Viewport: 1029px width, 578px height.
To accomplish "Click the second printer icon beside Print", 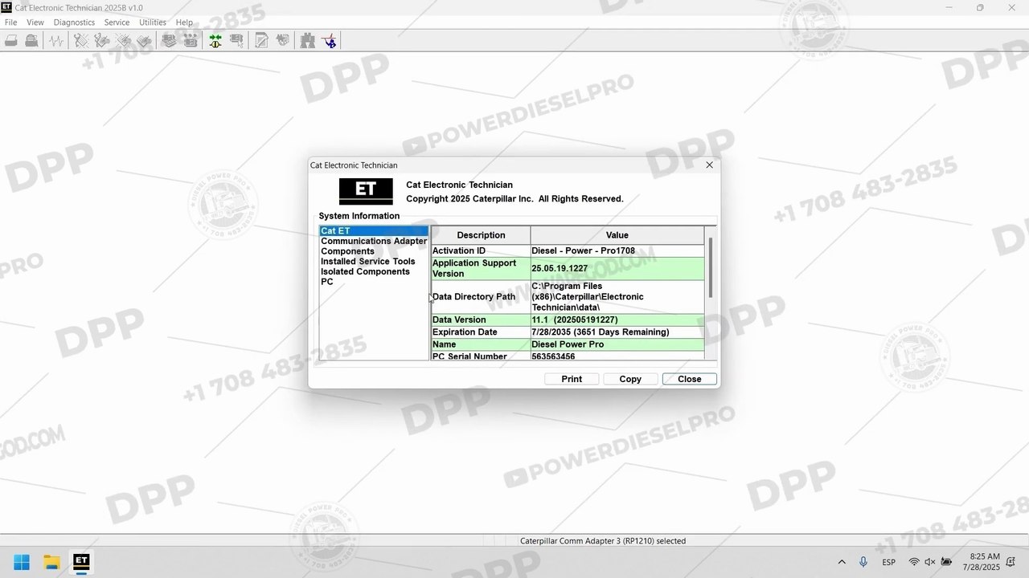I will click(x=31, y=40).
